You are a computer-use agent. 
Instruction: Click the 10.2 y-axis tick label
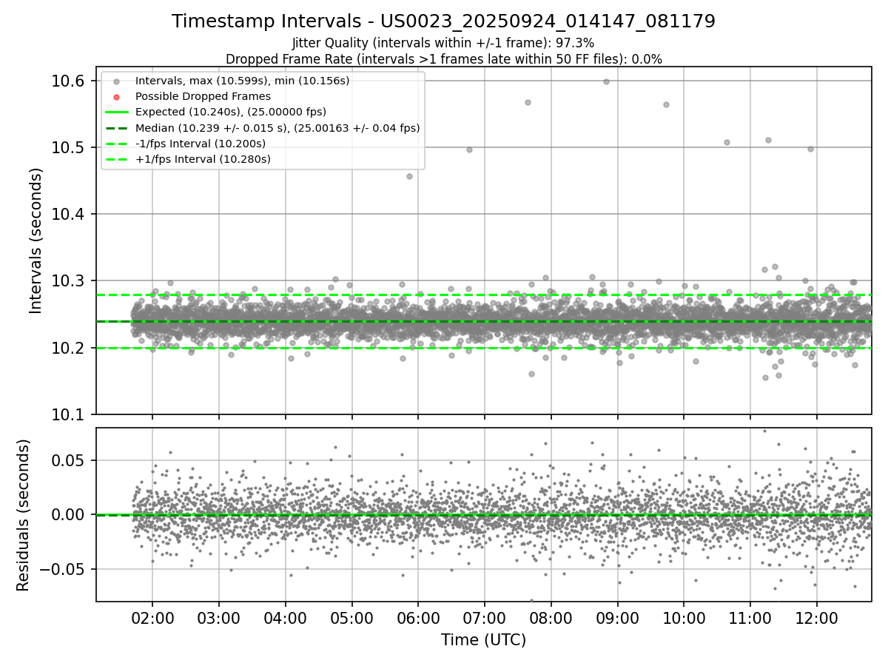tap(69, 348)
